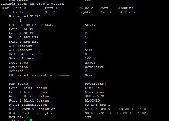Click the 'Link Up' status of Port 0

click(x=92, y=88)
